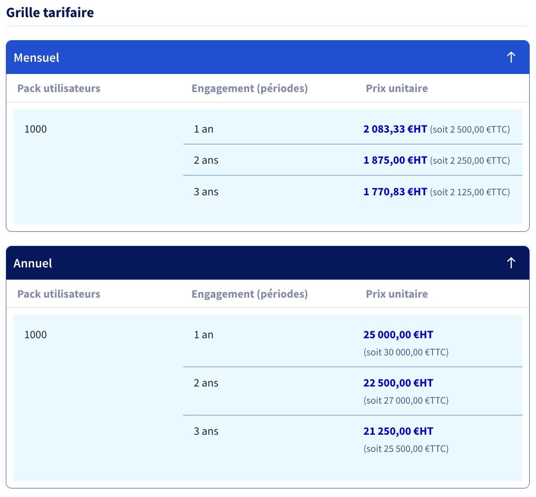The width and height of the screenshot is (536, 497).
Task: Select the 22 500,00 €HT annual price
Action: [398, 383]
